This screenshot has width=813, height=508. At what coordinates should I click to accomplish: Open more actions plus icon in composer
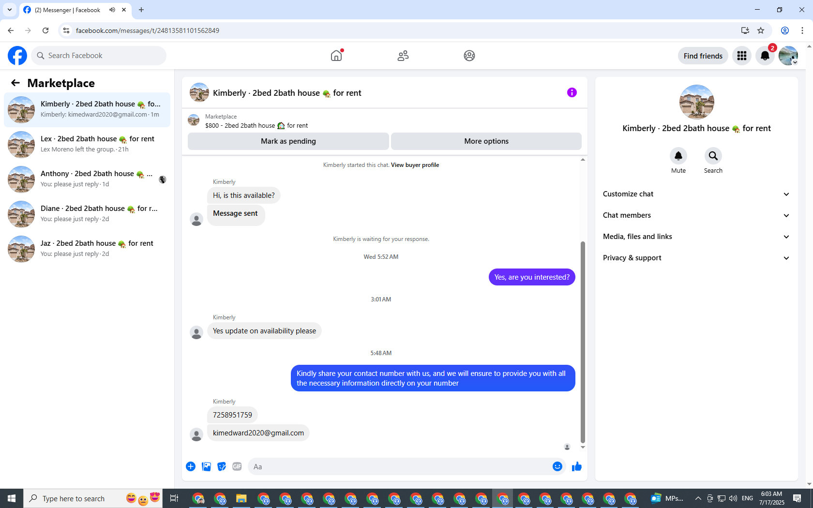point(191,466)
